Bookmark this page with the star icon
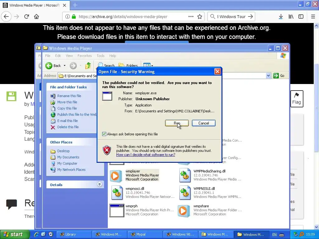This screenshot has height=239, width=319. (x=200, y=17)
